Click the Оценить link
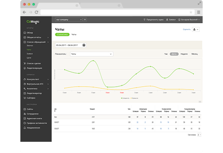Viewport: 223px width, 153px height. point(186,29)
